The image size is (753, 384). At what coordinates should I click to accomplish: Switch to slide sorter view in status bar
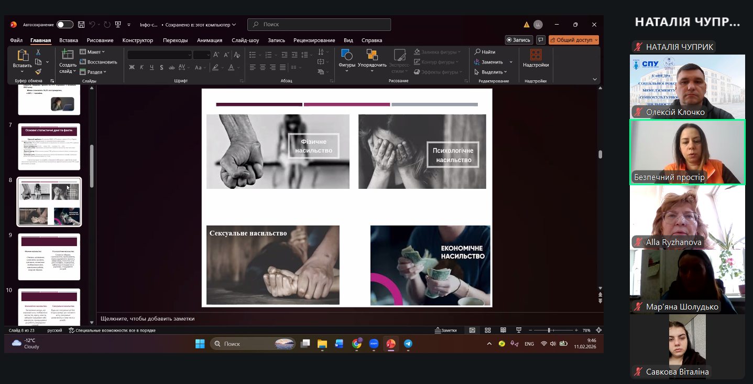488,330
